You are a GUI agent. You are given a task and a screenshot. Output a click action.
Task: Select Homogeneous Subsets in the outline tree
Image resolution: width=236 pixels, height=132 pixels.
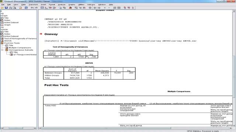[x=21, y=50]
